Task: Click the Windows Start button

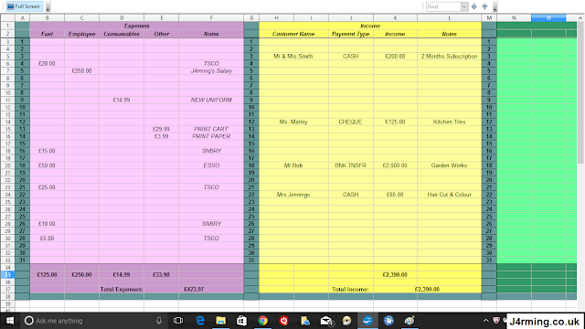Action: click(9, 321)
